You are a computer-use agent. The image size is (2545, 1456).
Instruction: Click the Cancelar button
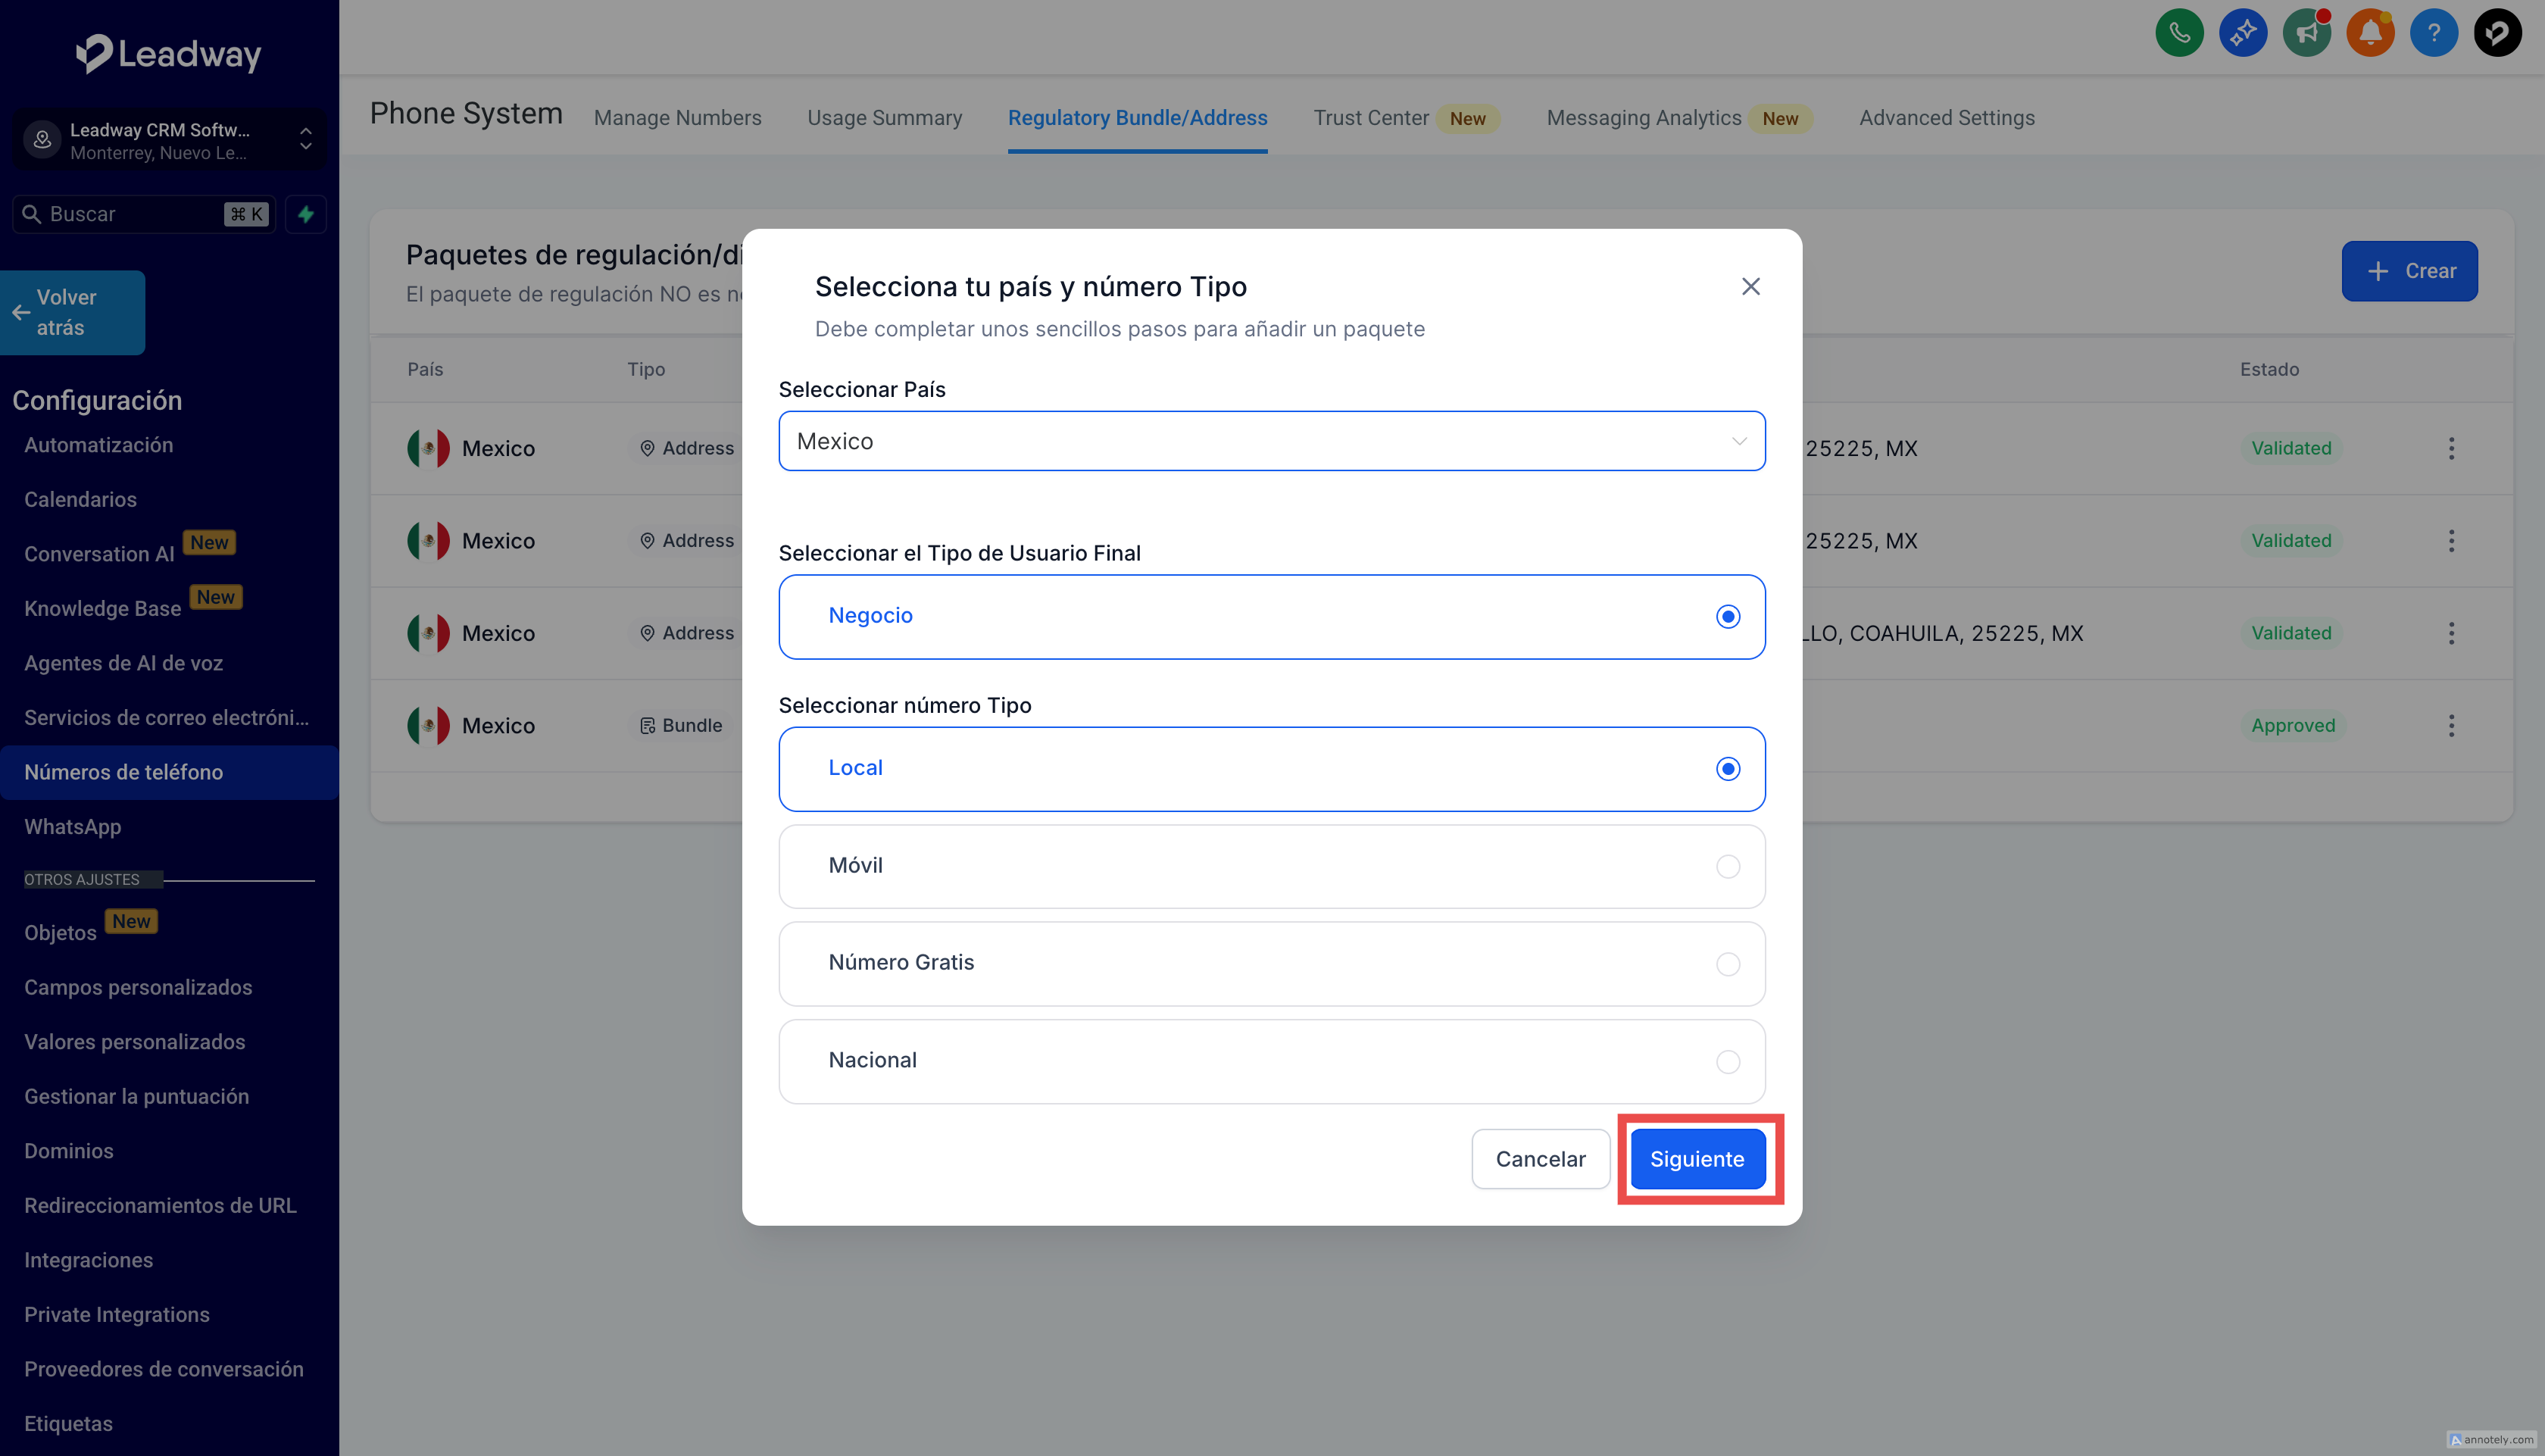(1539, 1159)
